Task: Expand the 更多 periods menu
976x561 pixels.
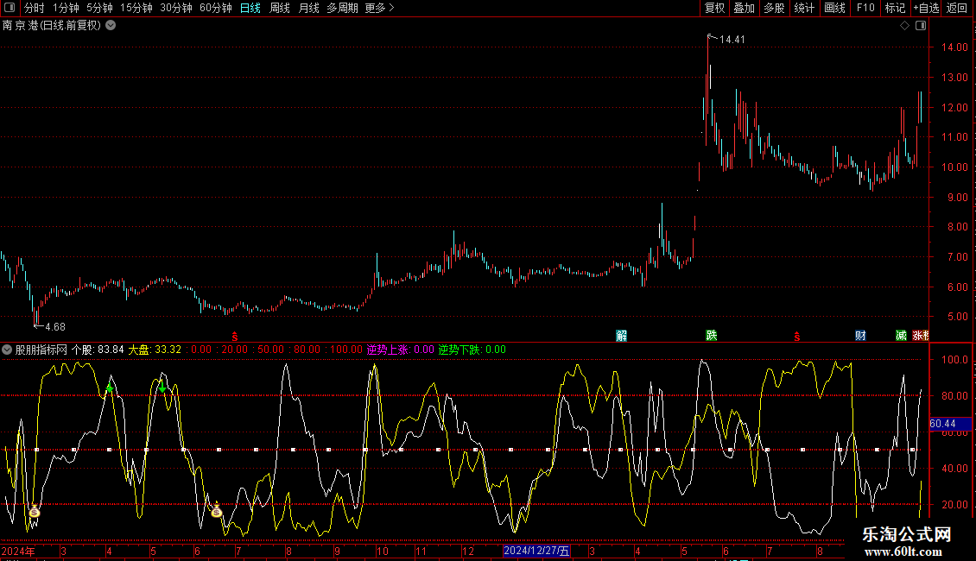Action: coord(379,8)
